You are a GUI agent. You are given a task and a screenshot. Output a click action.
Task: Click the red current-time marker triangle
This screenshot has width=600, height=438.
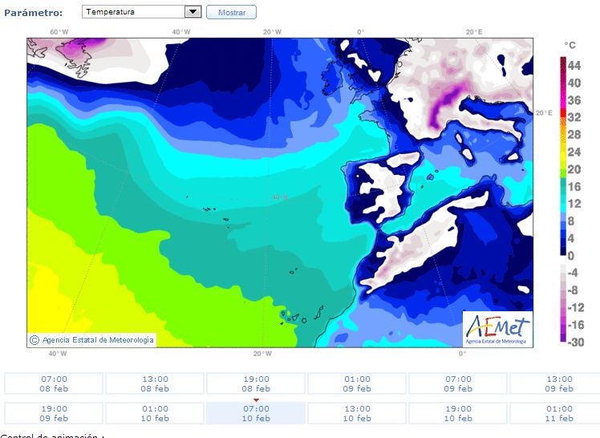click(x=256, y=399)
